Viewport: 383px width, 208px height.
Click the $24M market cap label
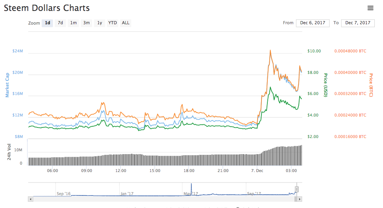tap(18, 51)
